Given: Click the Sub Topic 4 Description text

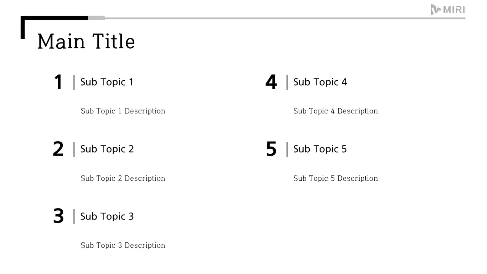Looking at the screenshot, I should point(336,111).
